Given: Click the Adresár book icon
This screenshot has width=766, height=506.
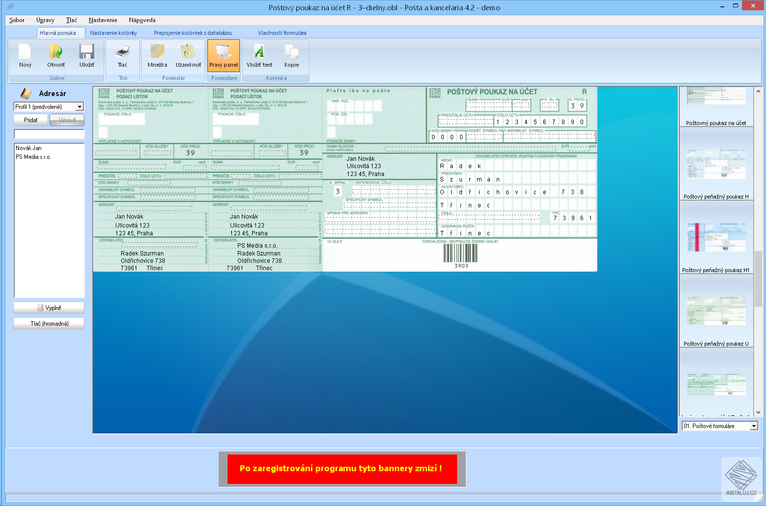Looking at the screenshot, I should click(x=26, y=93).
